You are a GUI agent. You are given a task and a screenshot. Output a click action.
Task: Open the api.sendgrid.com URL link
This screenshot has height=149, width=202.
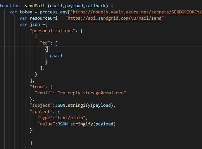coord(114,18)
